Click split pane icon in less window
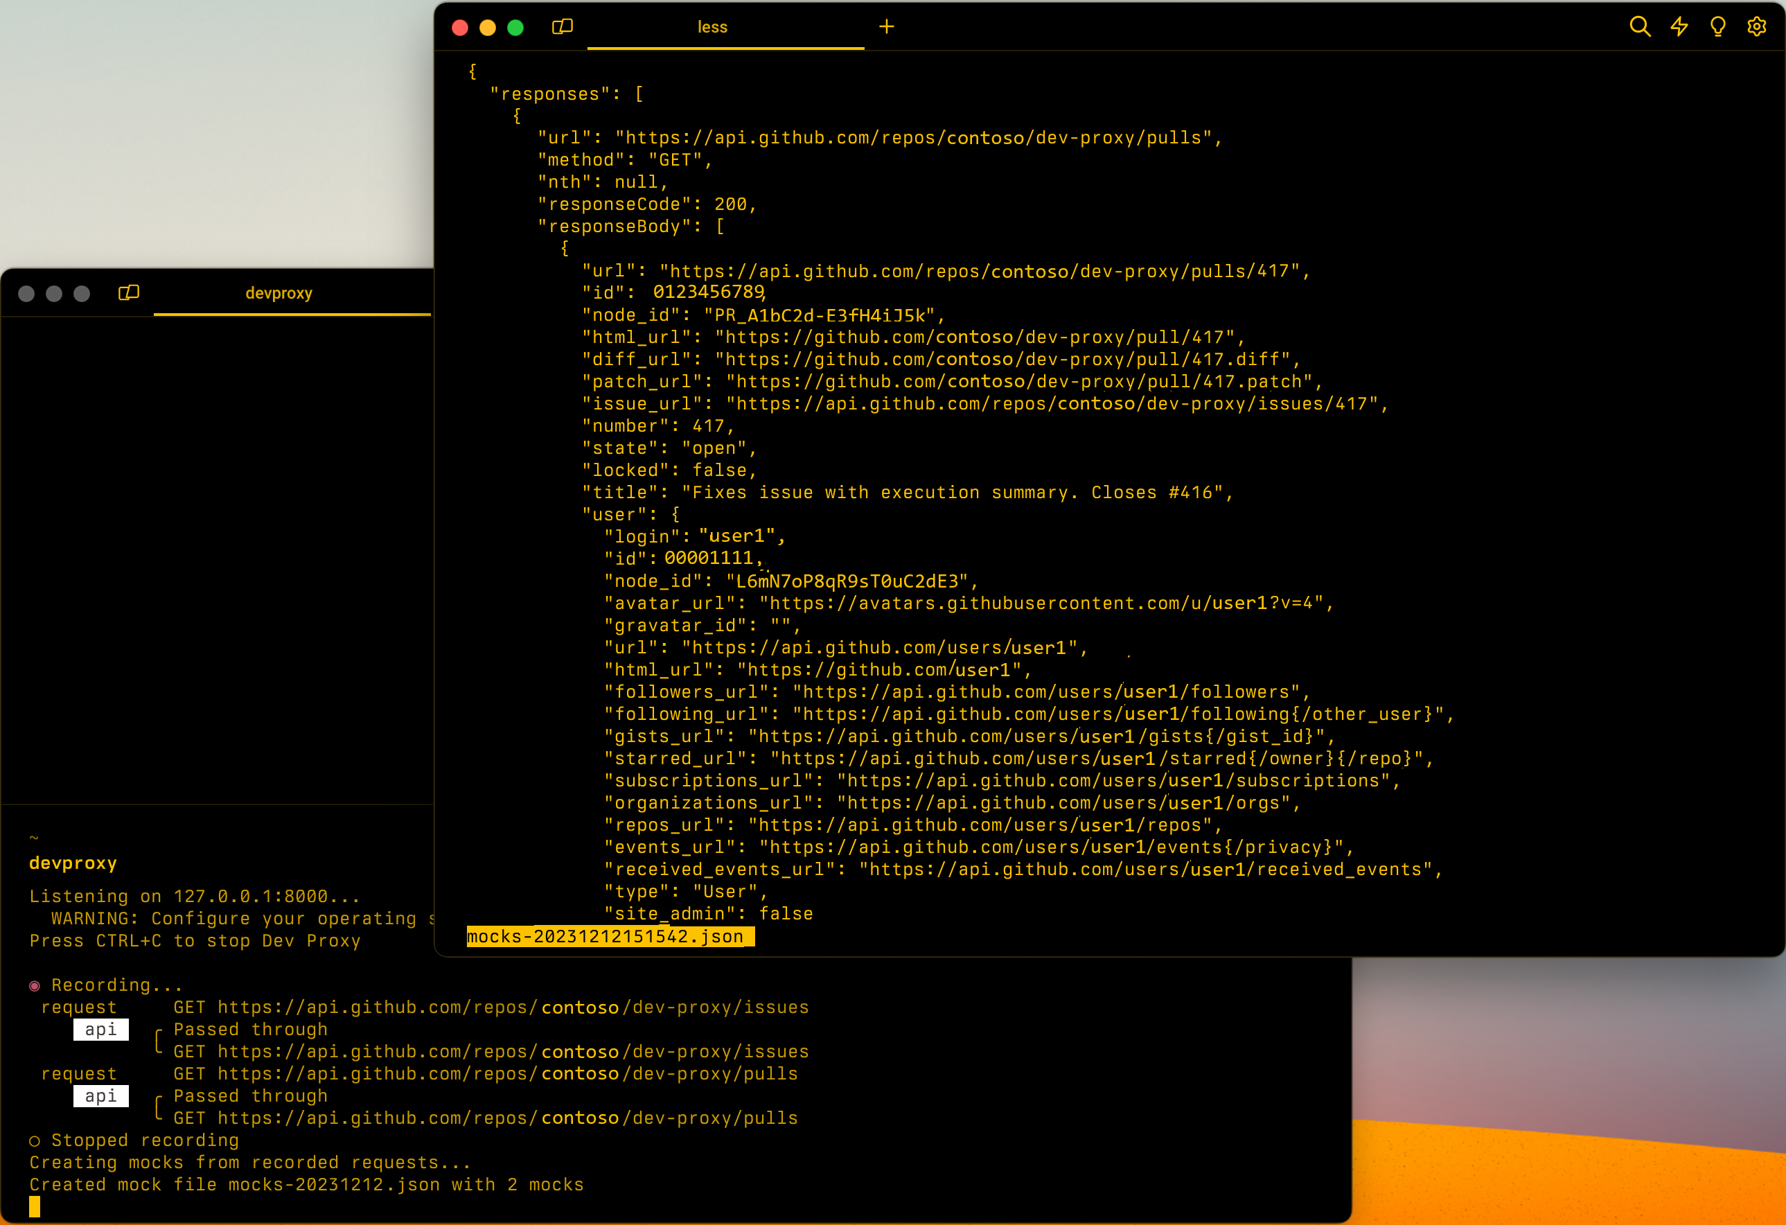 [562, 27]
